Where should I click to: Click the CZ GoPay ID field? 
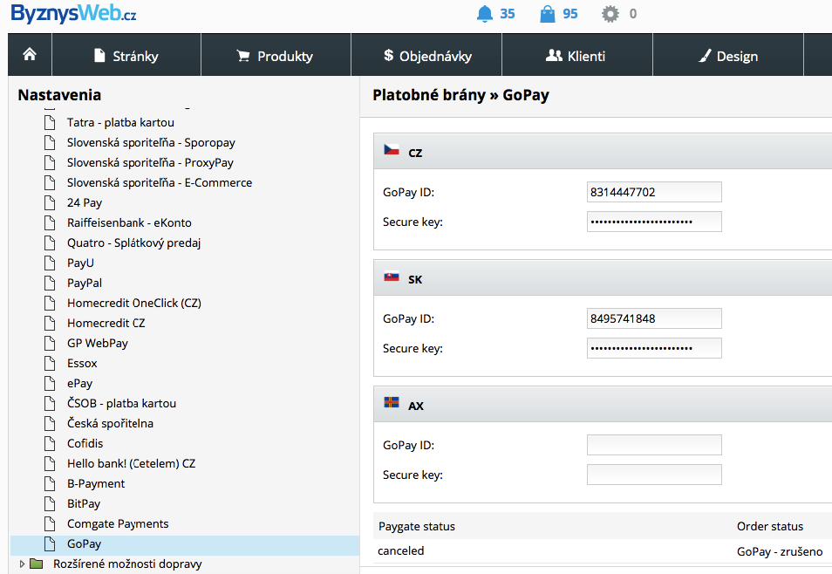click(654, 192)
